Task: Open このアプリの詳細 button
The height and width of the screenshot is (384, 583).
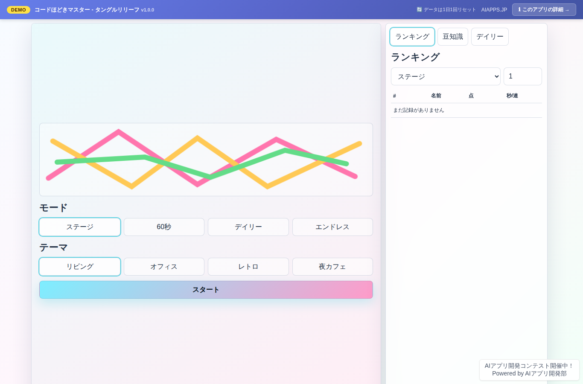Action: [544, 9]
